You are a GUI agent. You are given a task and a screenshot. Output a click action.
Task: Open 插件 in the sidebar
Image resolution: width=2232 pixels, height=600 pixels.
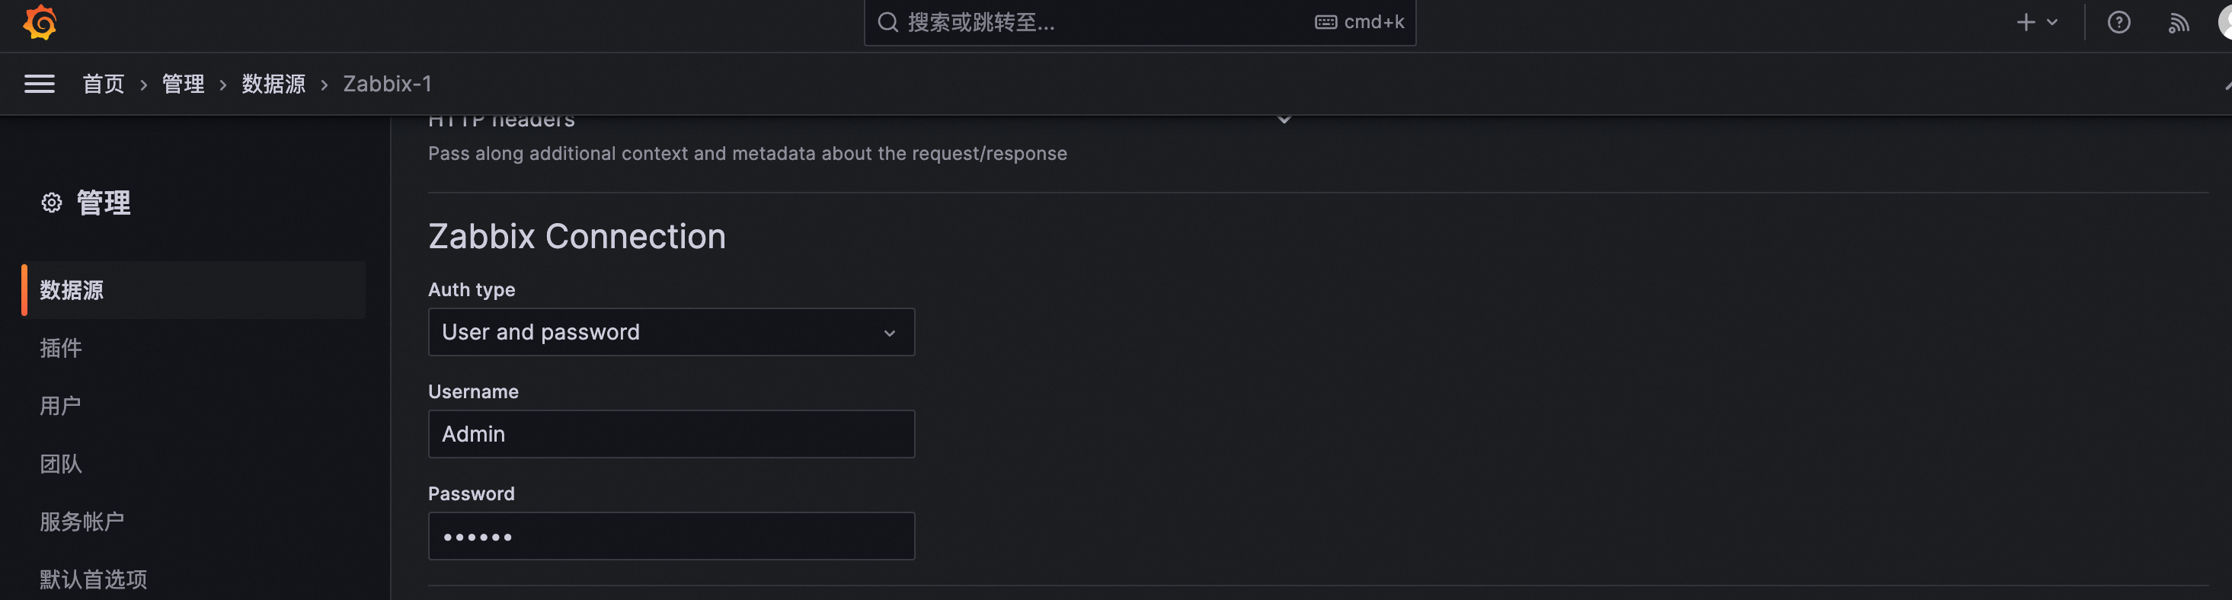61,348
